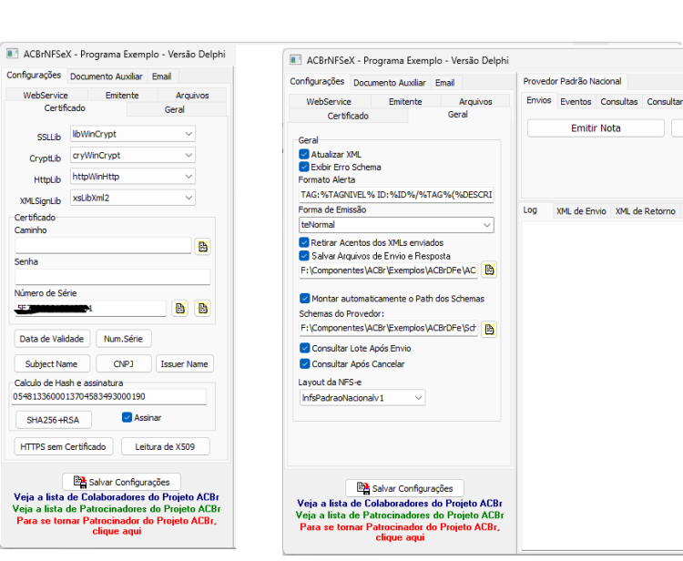
Task: Switch to Certificado tab in right window
Action: click(x=348, y=116)
